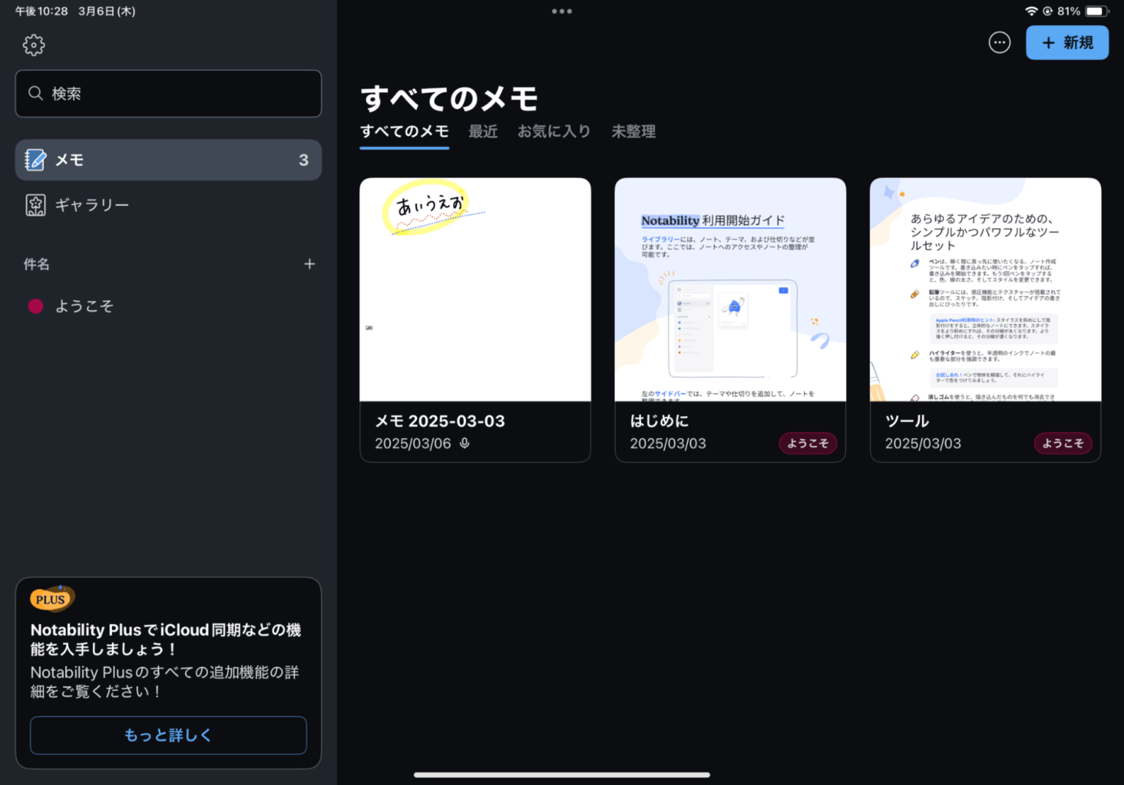Open the はじめに note thumbnail
1124x785 pixels.
tap(730, 290)
